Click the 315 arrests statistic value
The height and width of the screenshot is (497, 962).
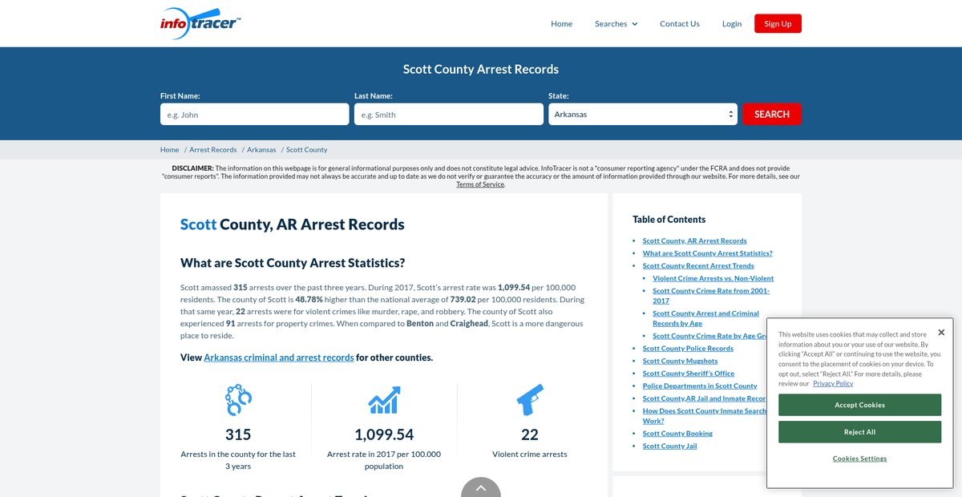tap(238, 434)
